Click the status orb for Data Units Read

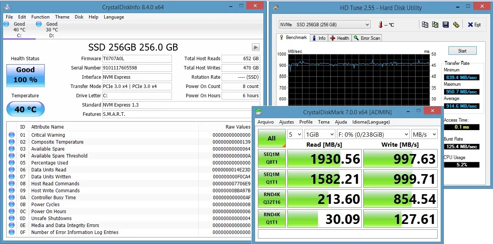click(x=12, y=170)
